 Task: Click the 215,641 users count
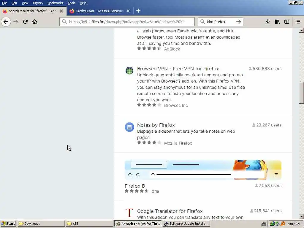pyautogui.click(x=266, y=211)
